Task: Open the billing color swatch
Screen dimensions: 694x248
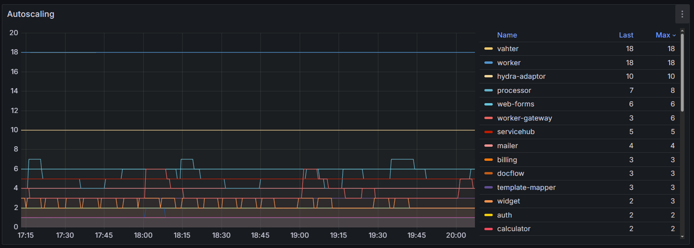Action: pos(488,160)
